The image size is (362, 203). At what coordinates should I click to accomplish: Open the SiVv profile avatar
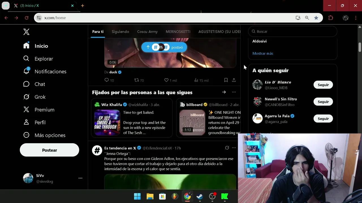tap(28, 178)
